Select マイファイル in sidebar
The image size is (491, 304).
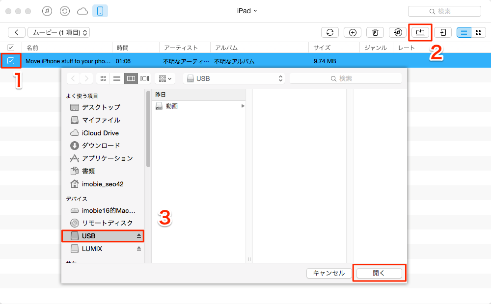tap(101, 120)
